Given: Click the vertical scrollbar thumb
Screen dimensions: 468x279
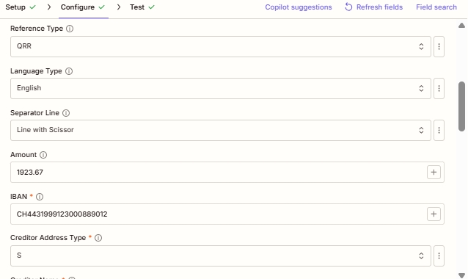Looking at the screenshot, I should click(461, 106).
